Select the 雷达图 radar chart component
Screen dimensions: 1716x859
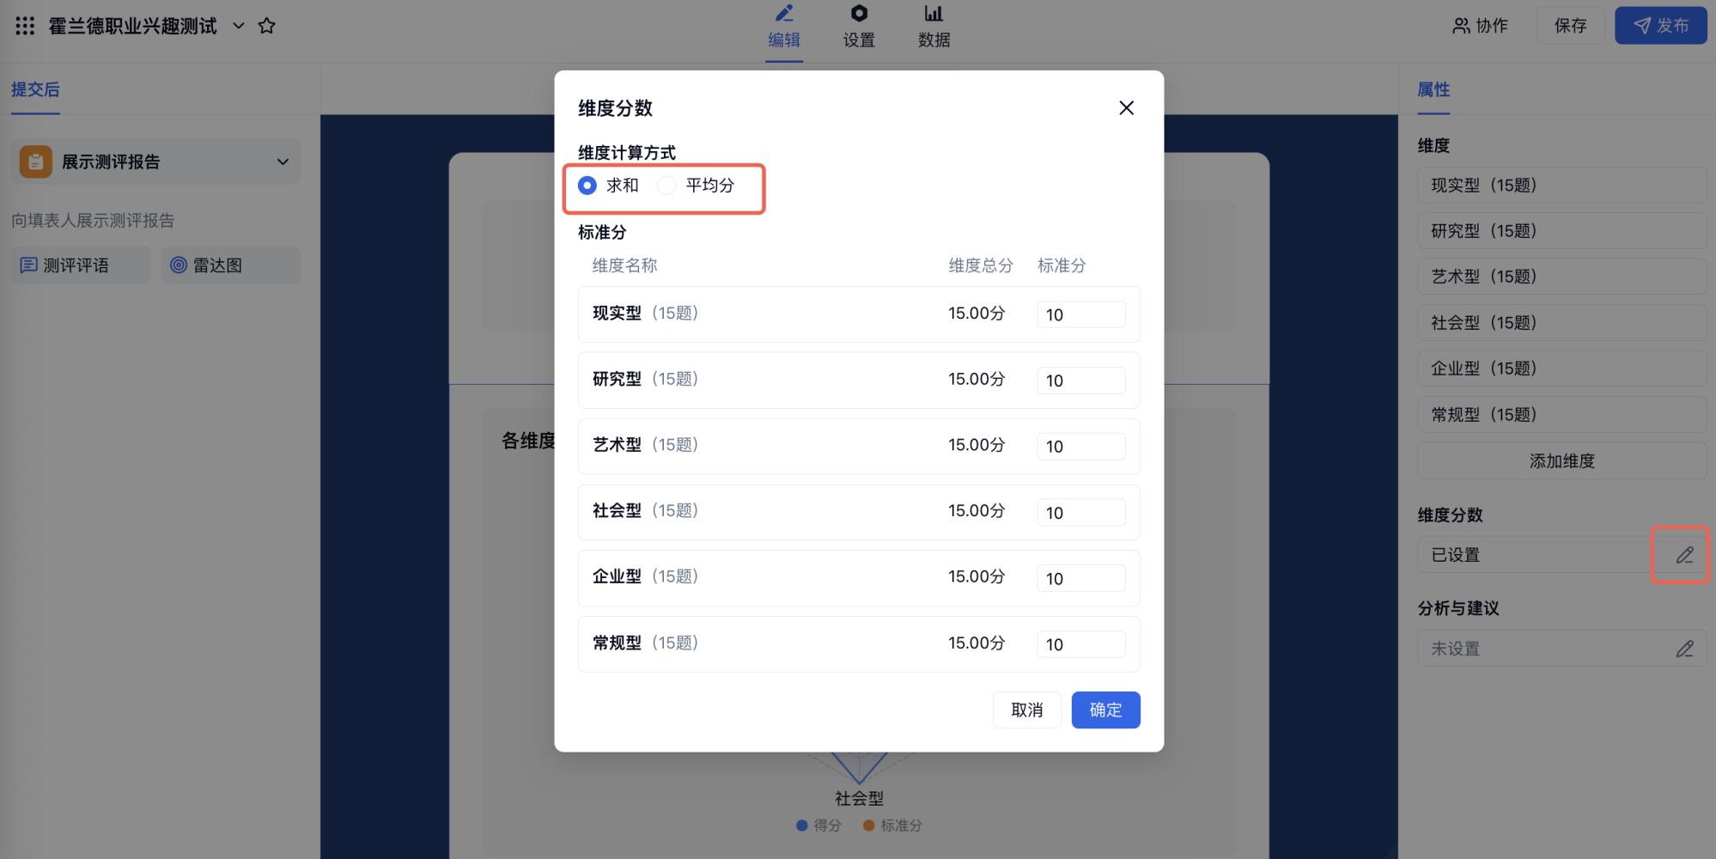click(231, 265)
